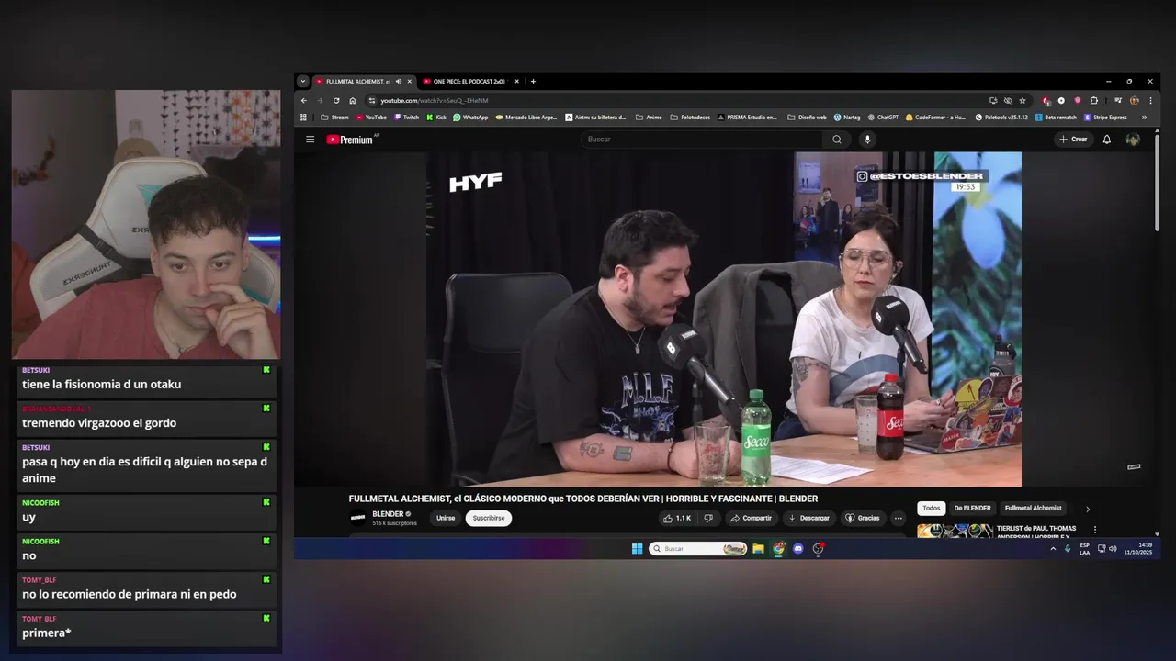Click the ESP LAA language indicator
The width and height of the screenshot is (1176, 661).
click(x=1085, y=549)
